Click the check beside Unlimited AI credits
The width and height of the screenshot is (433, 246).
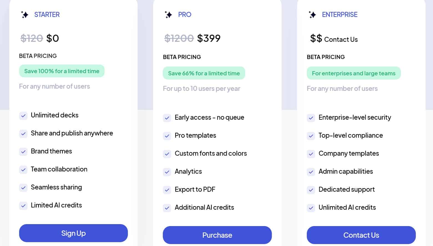(311, 208)
